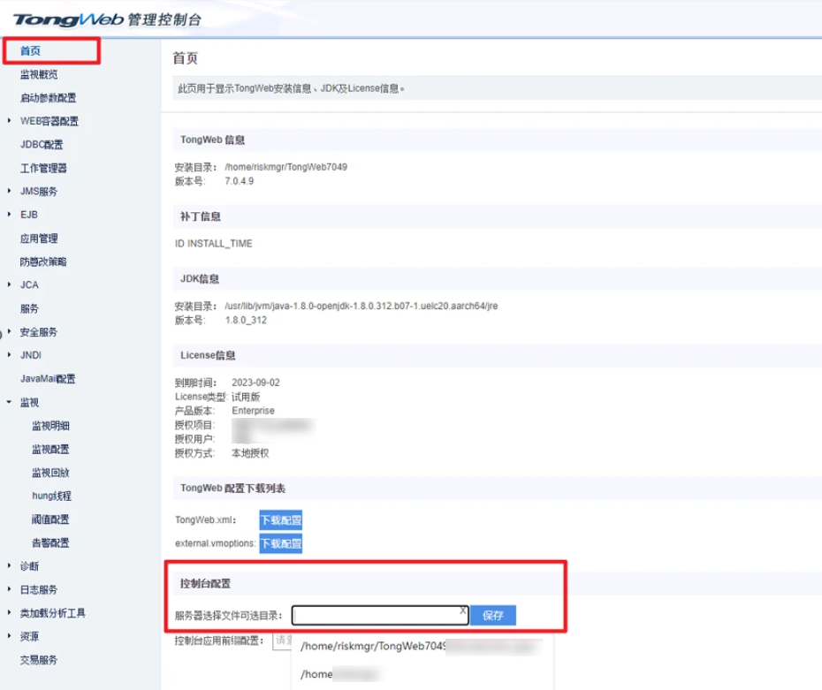Expand the EJB node arrow
This screenshot has height=690, width=822.
pos(9,215)
